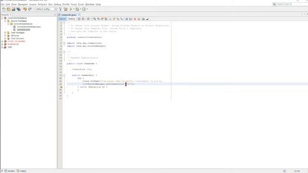Click the Next Bookmark icon
This screenshot has height=173, width=308.
click(118, 19)
